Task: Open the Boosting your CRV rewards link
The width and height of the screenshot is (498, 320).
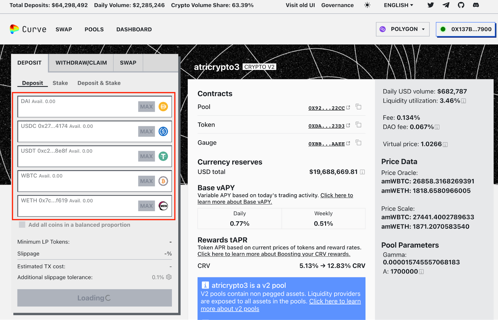Action: pyautogui.click(x=274, y=254)
